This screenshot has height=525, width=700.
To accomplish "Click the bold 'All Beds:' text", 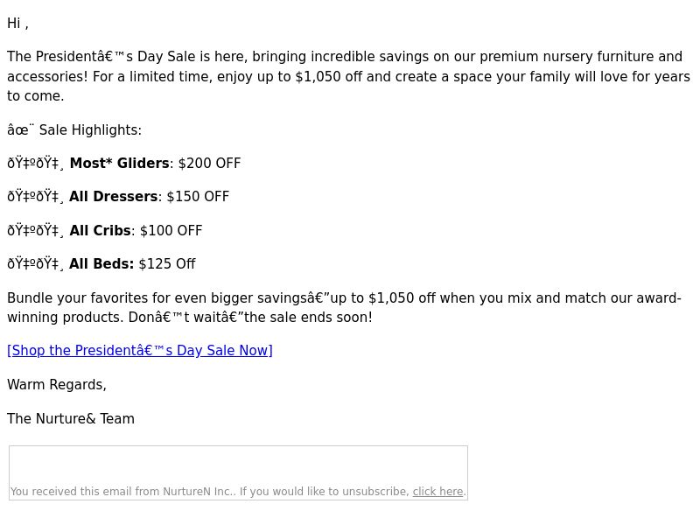I will (x=101, y=264).
